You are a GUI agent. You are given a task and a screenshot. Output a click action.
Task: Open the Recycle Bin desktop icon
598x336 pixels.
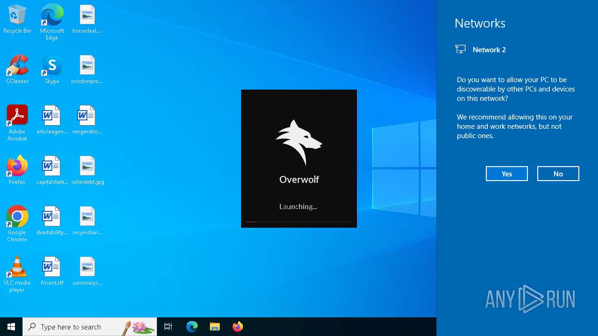pyautogui.click(x=17, y=20)
